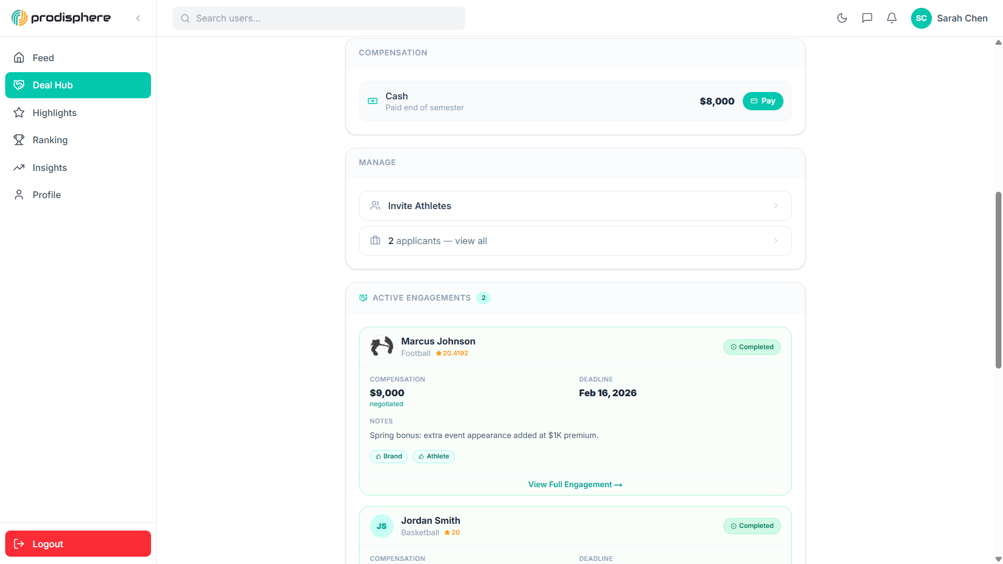Screen dimensions: 1003x564
Task: Collapse the sidebar using the chevron
Action: (x=138, y=18)
